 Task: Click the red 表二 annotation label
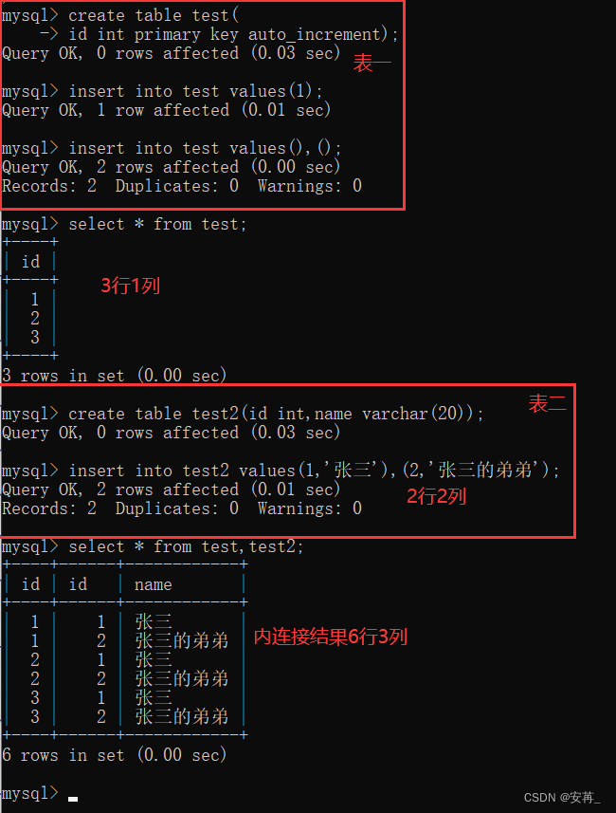tap(547, 403)
